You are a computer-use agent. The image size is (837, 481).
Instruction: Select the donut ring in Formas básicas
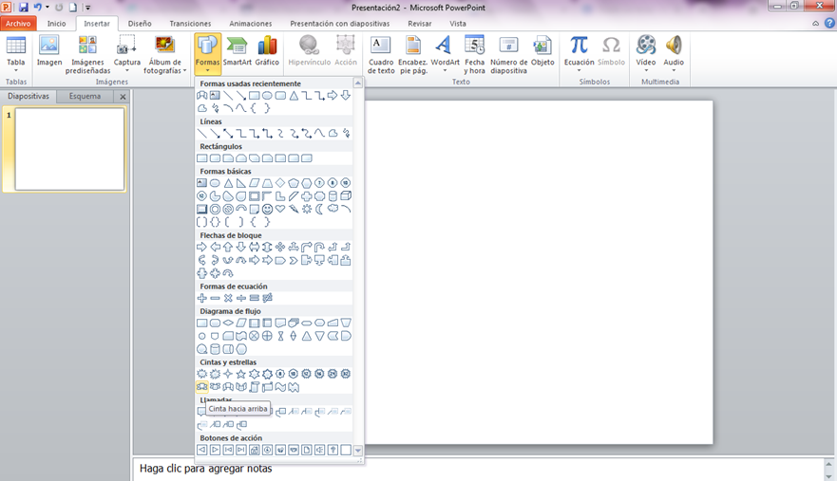215,209
